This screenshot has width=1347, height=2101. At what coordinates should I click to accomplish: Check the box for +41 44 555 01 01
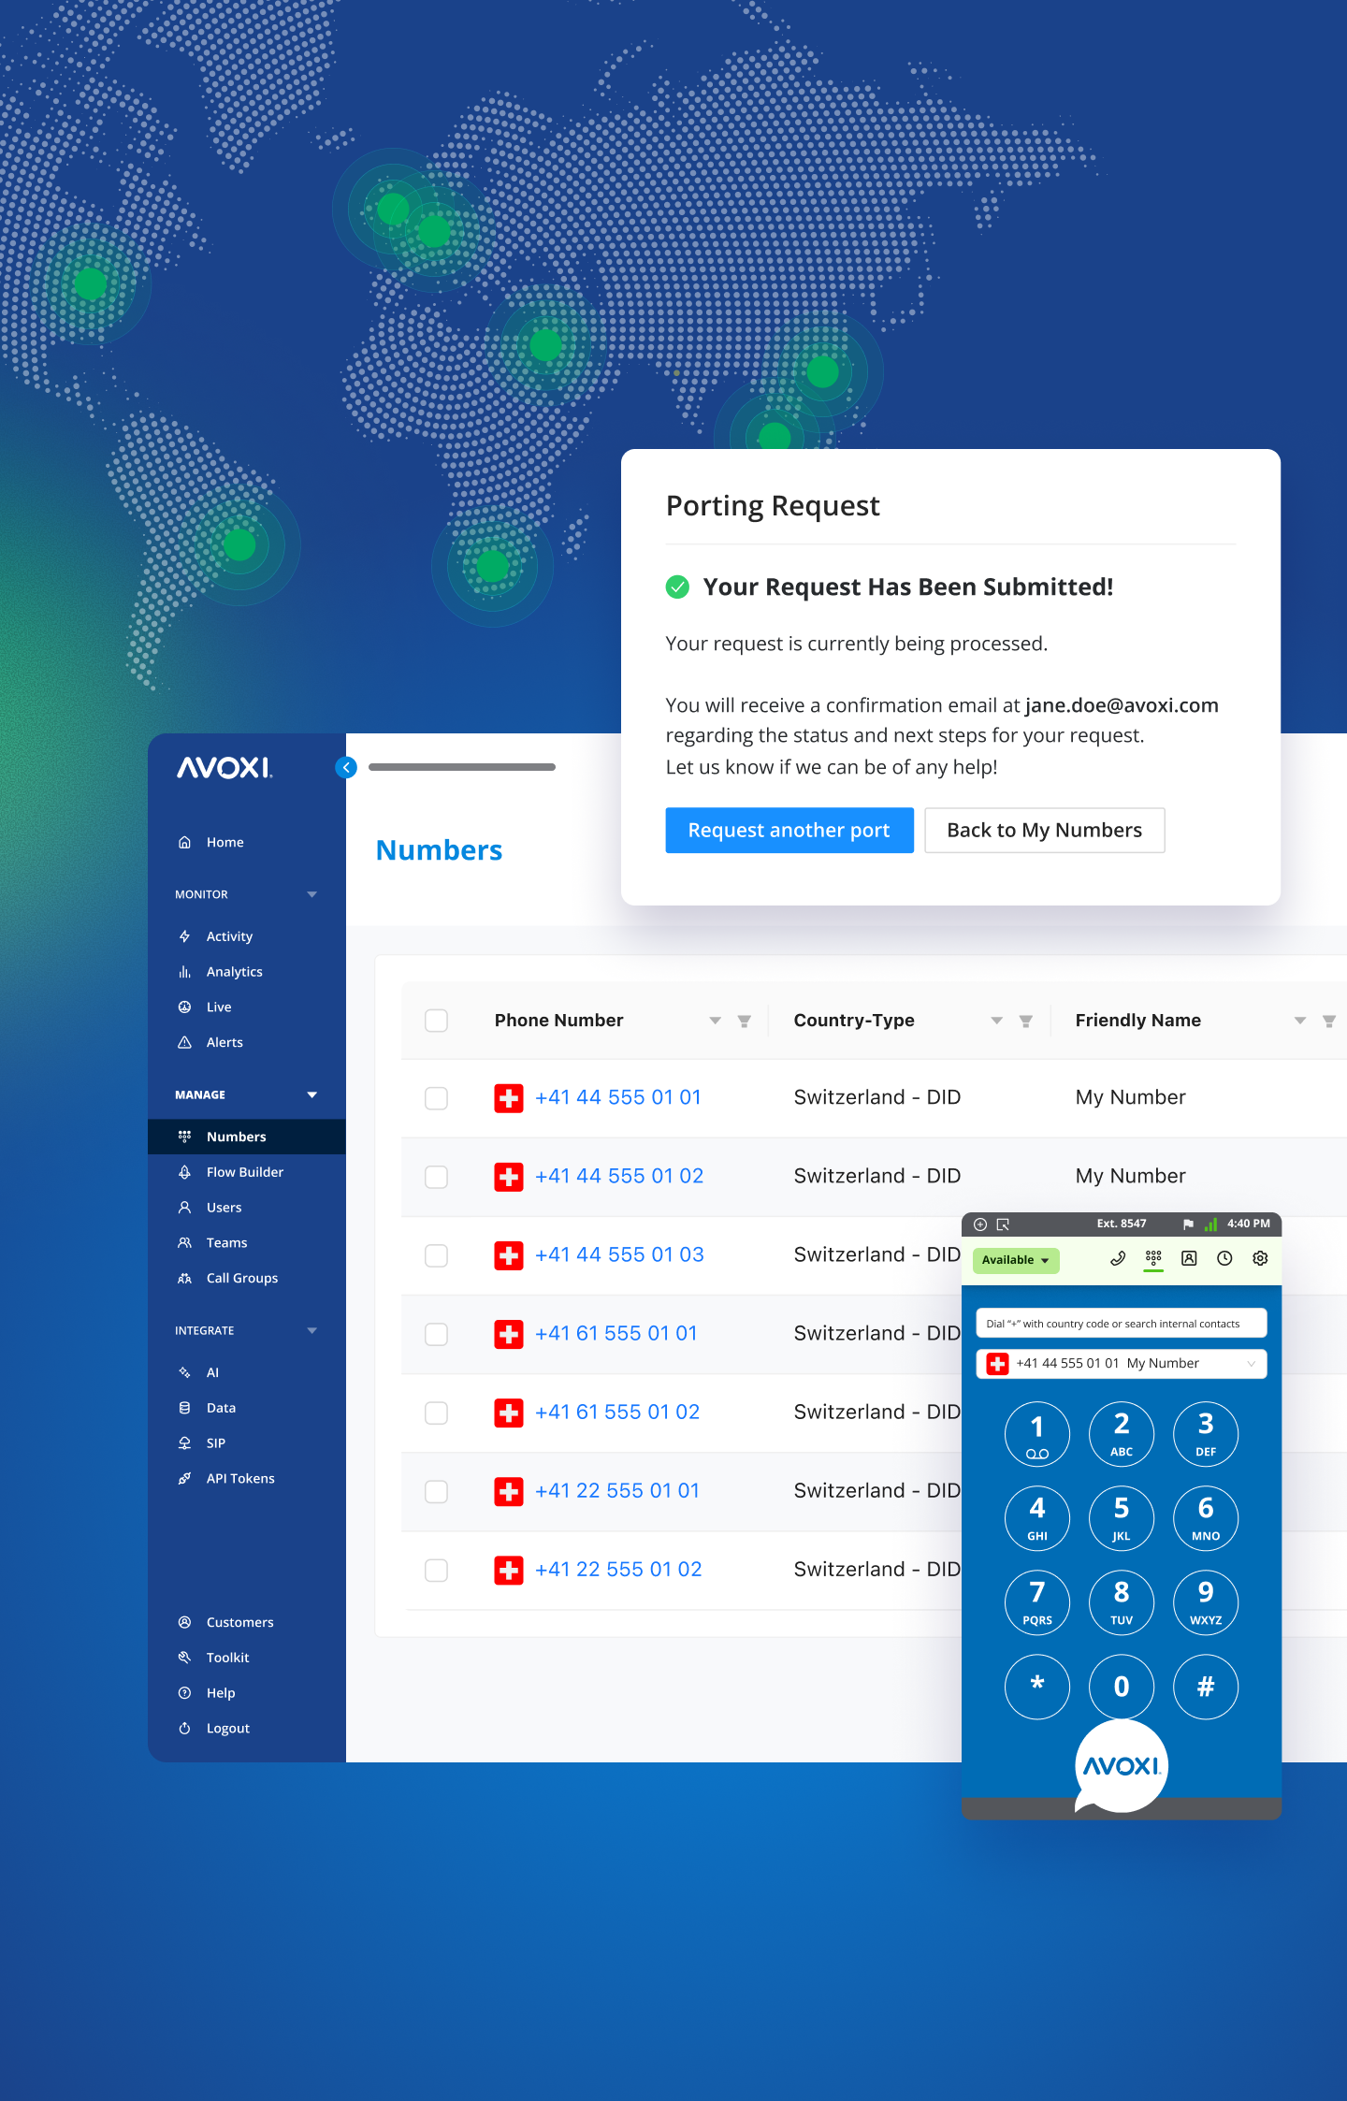tap(436, 1098)
